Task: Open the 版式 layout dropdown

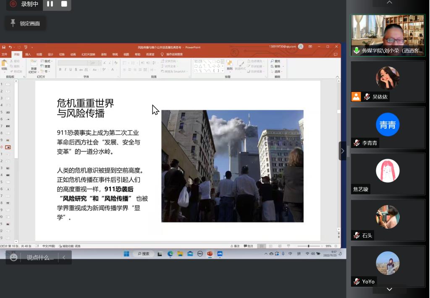Action: (47, 61)
